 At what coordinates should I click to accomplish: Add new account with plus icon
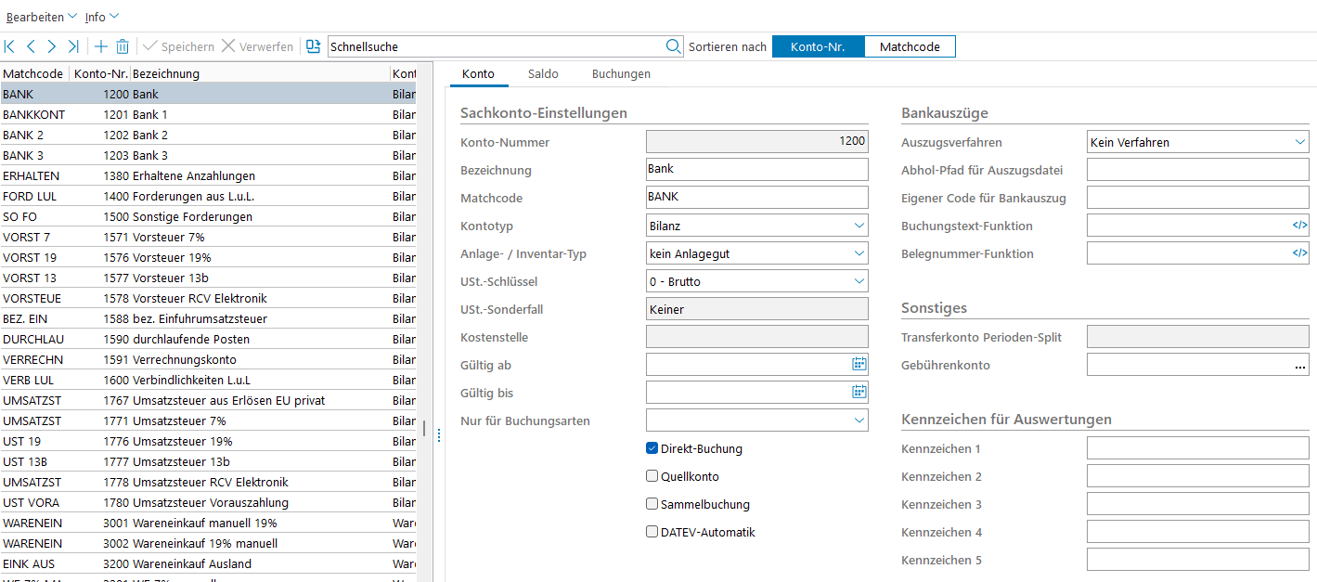tap(101, 46)
